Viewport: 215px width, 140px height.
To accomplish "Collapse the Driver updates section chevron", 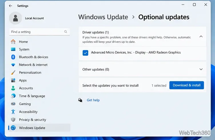I will [201, 36].
